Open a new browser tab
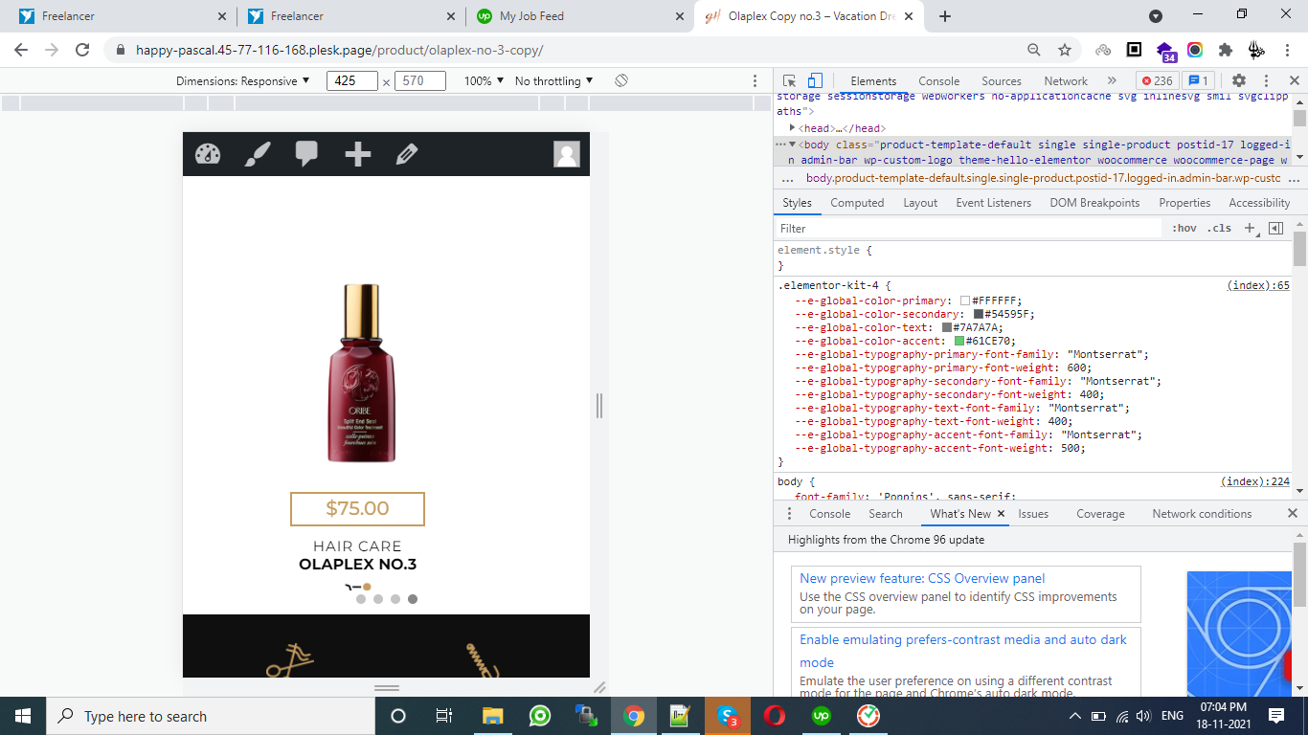This screenshot has width=1308, height=735. click(x=945, y=16)
